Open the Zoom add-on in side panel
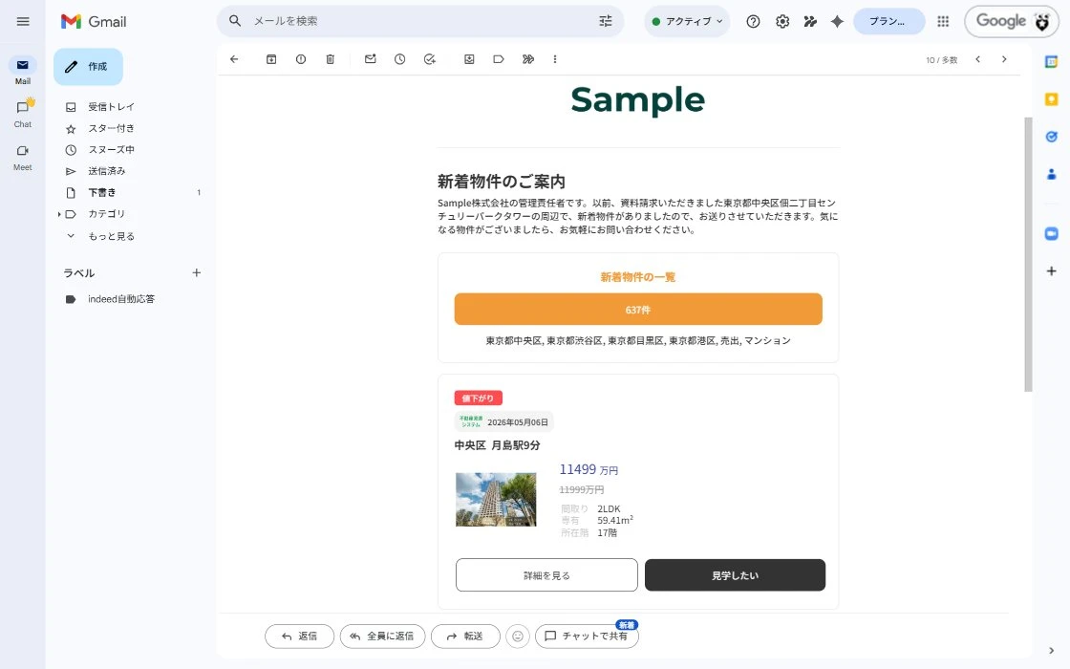The image size is (1070, 669). click(1052, 233)
